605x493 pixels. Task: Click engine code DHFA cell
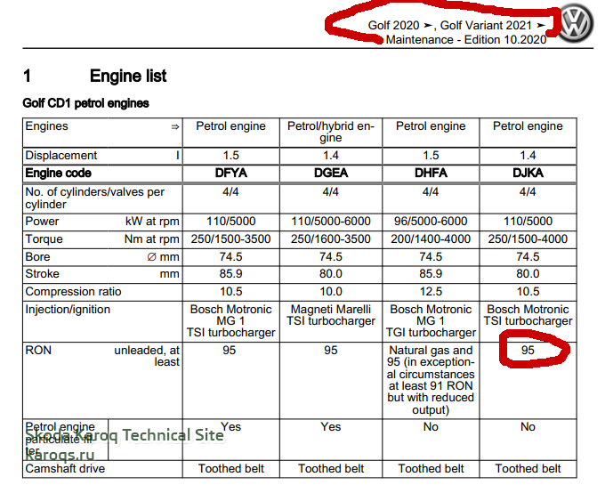coord(431,173)
